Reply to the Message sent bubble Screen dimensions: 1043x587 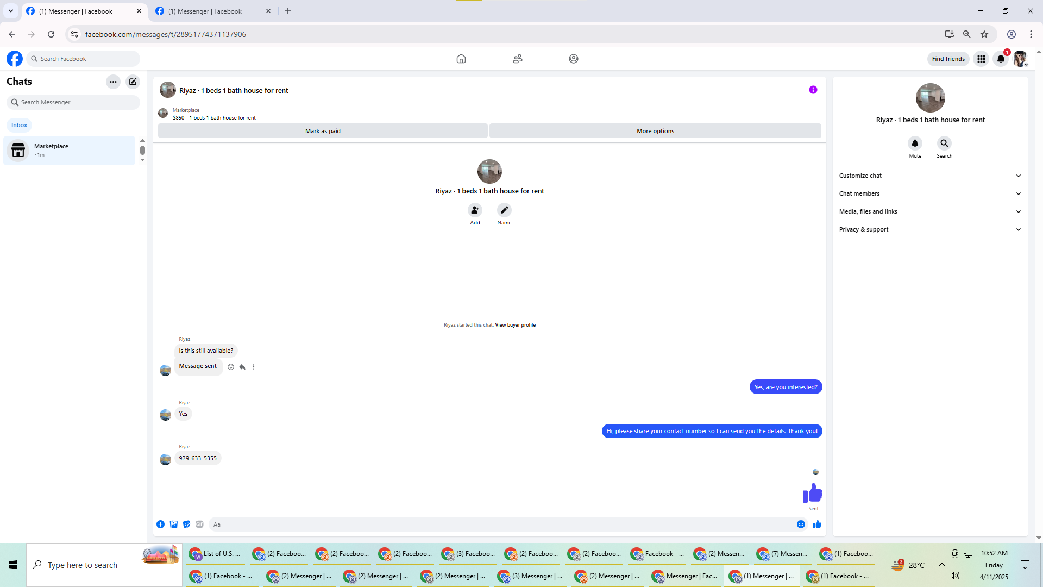coord(242,367)
